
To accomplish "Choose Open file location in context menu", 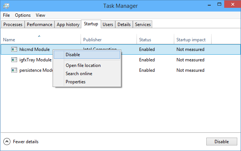I will click(x=87, y=65).
